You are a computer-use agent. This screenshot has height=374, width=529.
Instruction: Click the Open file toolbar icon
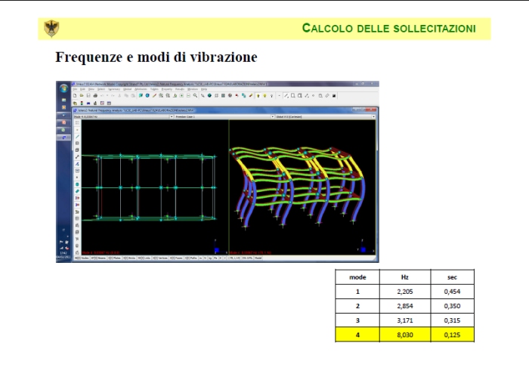83,96
